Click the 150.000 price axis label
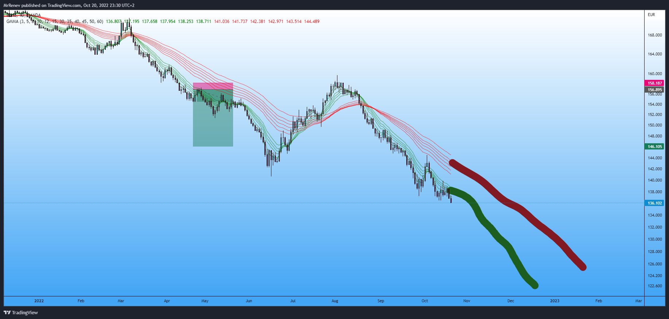 point(655,125)
